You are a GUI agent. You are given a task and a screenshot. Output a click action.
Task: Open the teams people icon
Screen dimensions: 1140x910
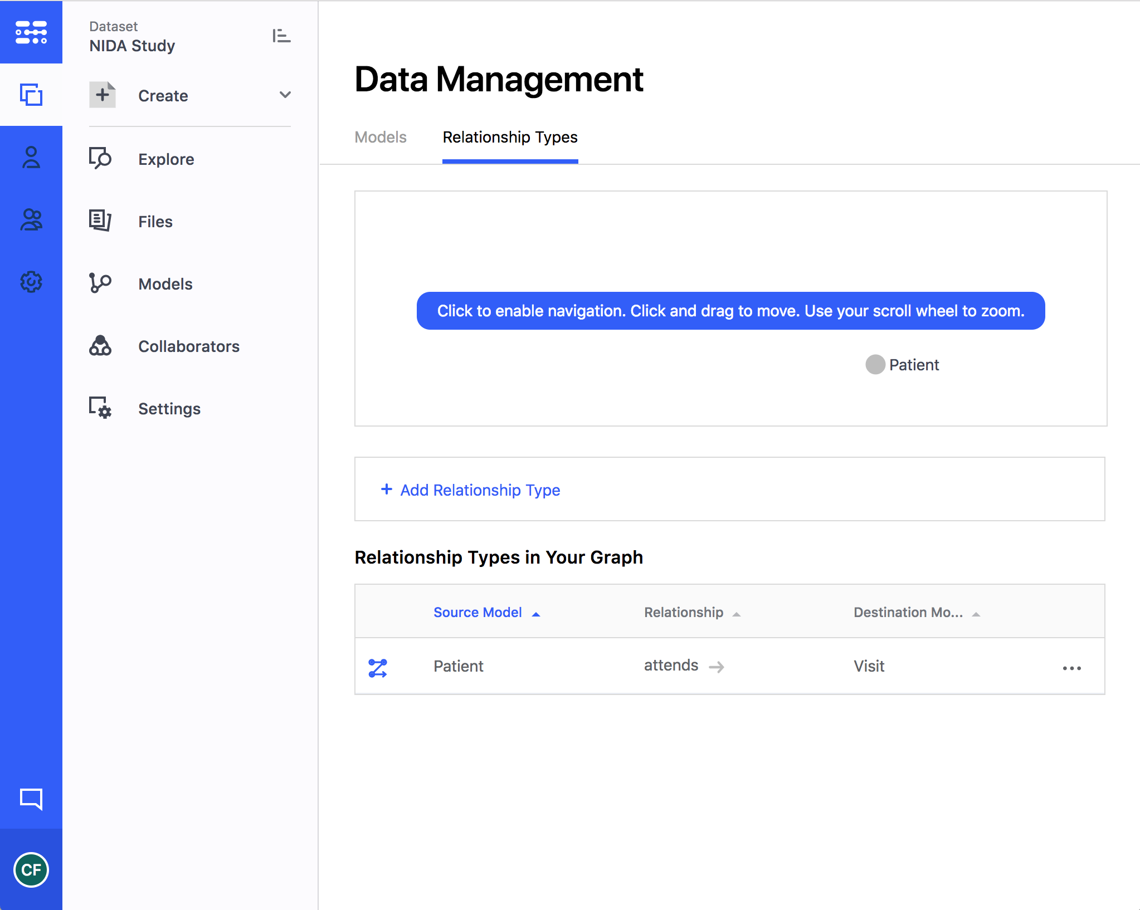pos(31,220)
